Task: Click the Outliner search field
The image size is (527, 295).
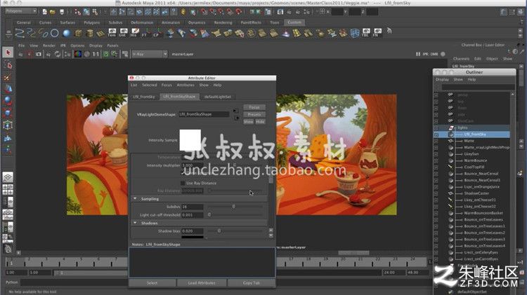Action: [478, 87]
